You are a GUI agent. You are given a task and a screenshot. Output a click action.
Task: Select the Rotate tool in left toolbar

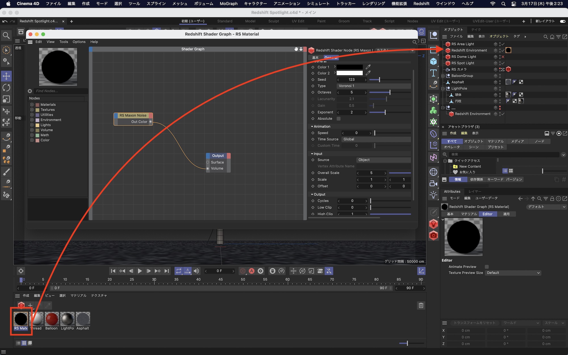pyautogui.click(x=6, y=87)
